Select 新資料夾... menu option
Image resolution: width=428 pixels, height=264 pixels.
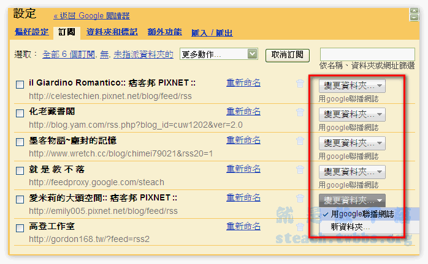[350, 227]
